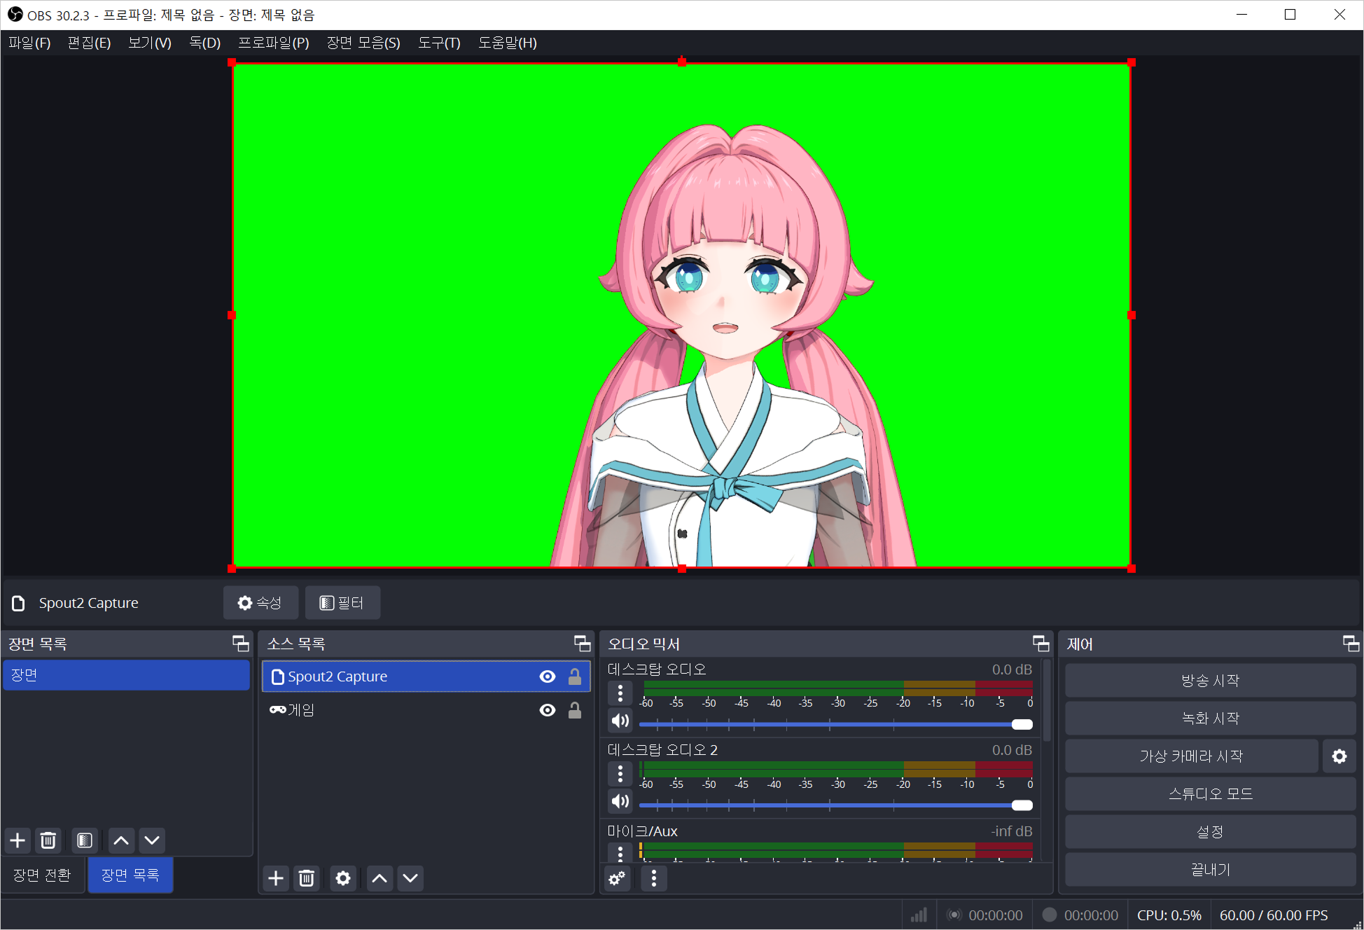1364x930 pixels.
Task: Click the CPU: 0.5% status text
Action: 1169,915
